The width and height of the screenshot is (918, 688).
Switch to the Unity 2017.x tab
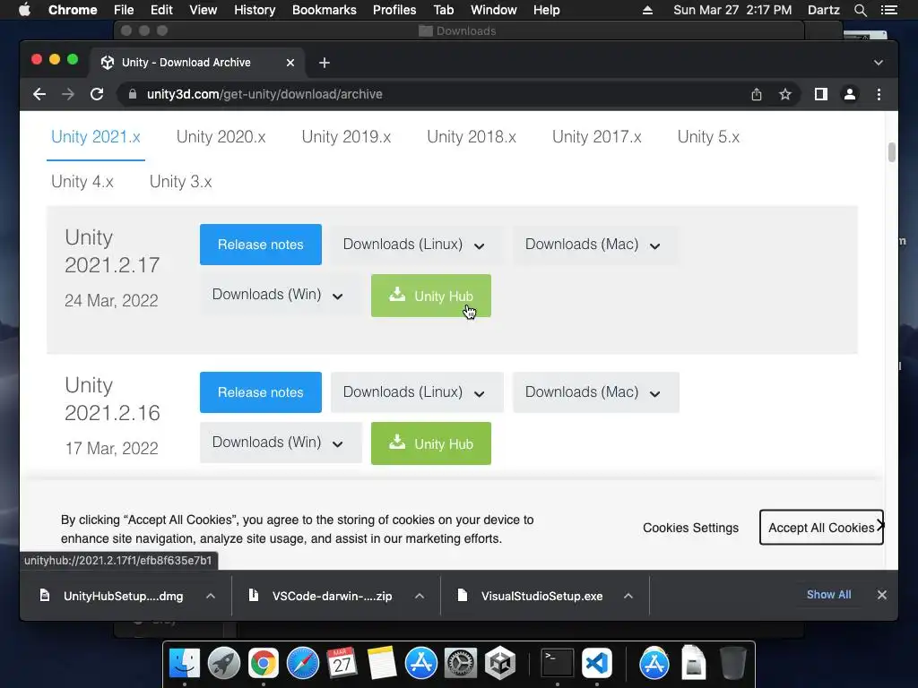[596, 137]
